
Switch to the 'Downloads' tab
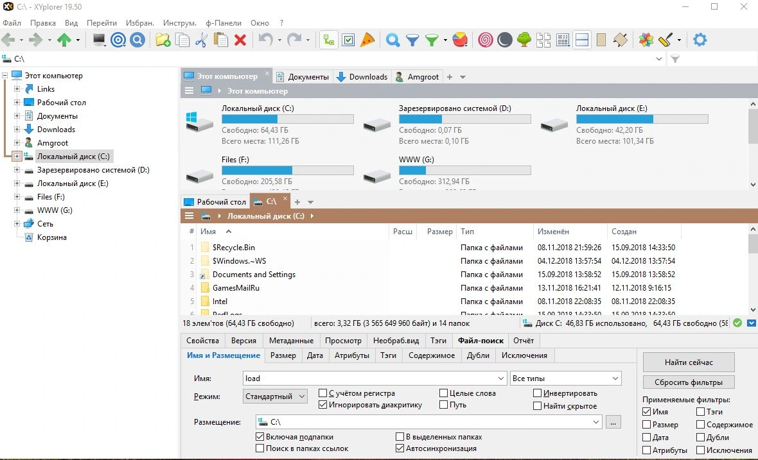point(362,77)
